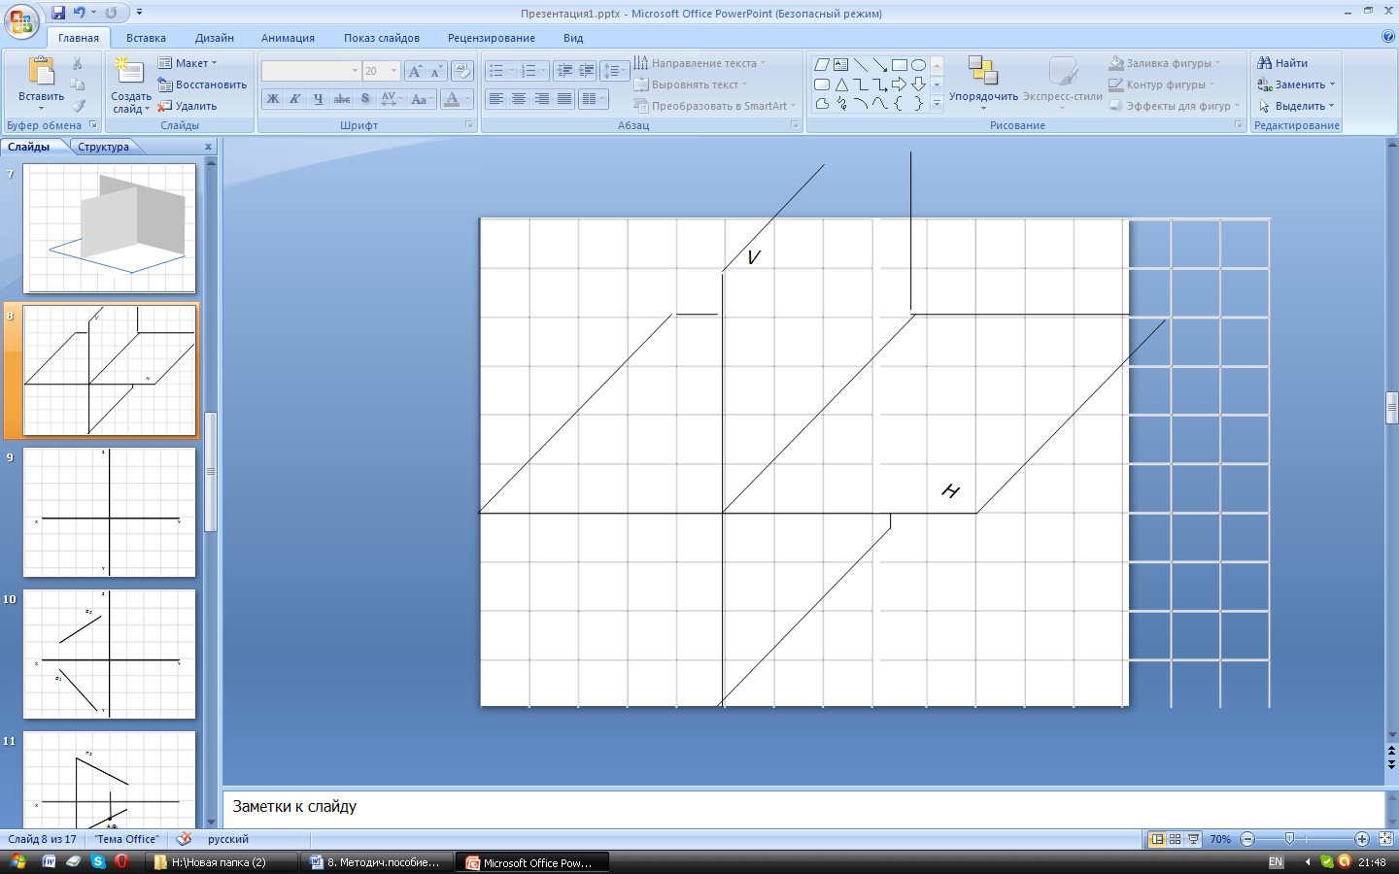Toggle normal view in status bar
Screen dimensions: 1399x874
1157,839
